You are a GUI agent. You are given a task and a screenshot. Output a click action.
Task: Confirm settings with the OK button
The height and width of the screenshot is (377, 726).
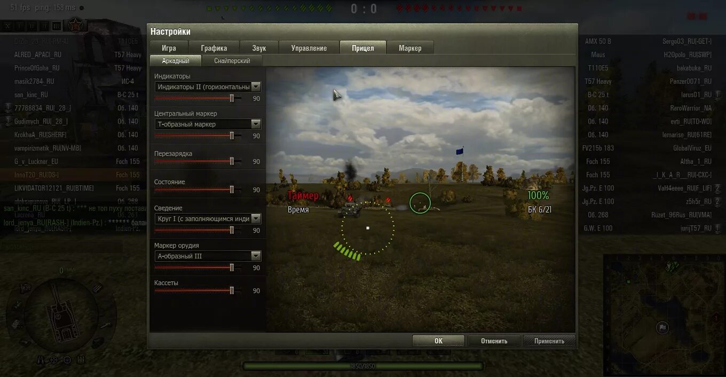pyautogui.click(x=438, y=341)
